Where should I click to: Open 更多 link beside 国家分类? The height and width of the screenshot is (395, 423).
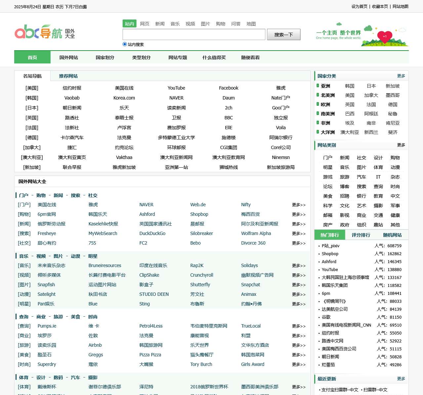[x=401, y=76]
